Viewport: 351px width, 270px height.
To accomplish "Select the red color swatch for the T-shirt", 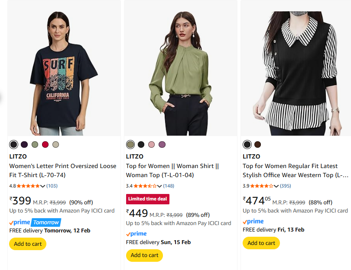I will coord(45,144).
